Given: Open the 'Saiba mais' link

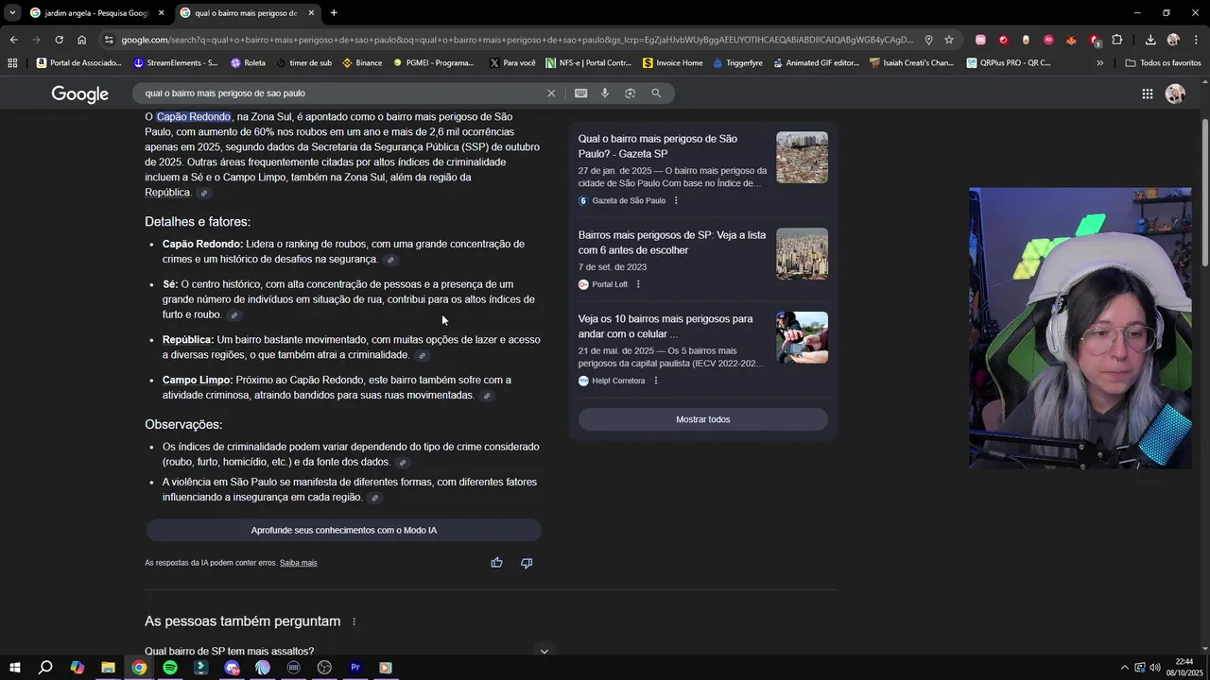Looking at the screenshot, I should 298,563.
